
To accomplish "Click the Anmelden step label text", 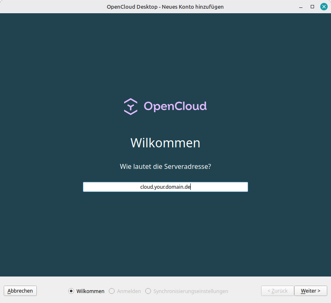I will click(x=129, y=291).
